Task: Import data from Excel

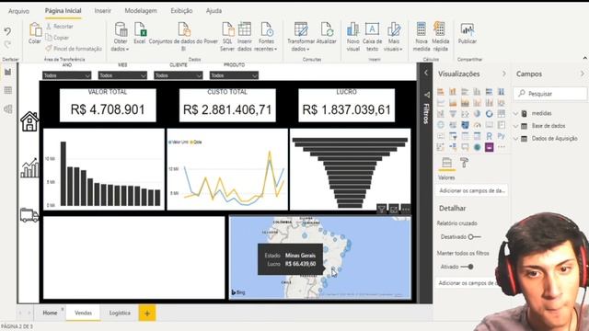Action: [140, 34]
